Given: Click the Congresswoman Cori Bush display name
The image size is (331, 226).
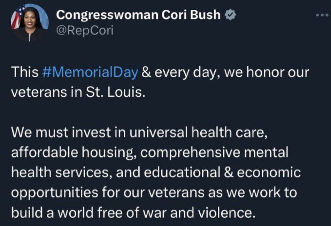Looking at the screenshot, I should (138, 15).
